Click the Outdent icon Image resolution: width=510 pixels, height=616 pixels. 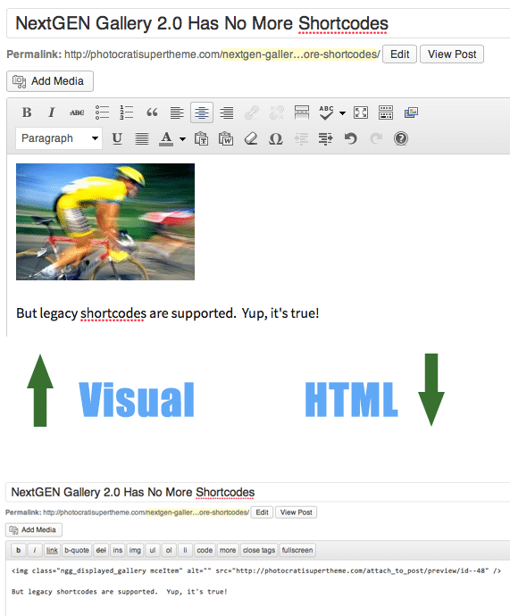[x=301, y=138]
